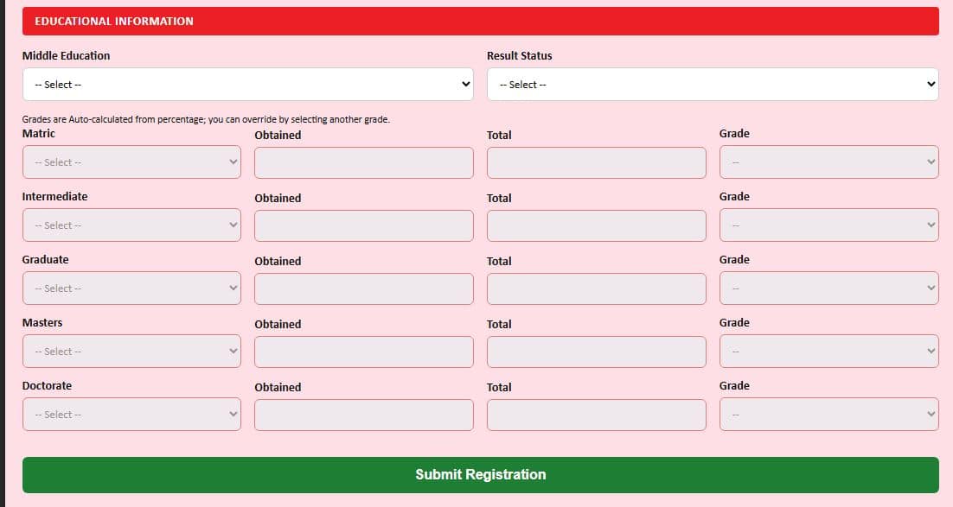
Task: Click the Matric Obtained marks field
Action: 364,162
